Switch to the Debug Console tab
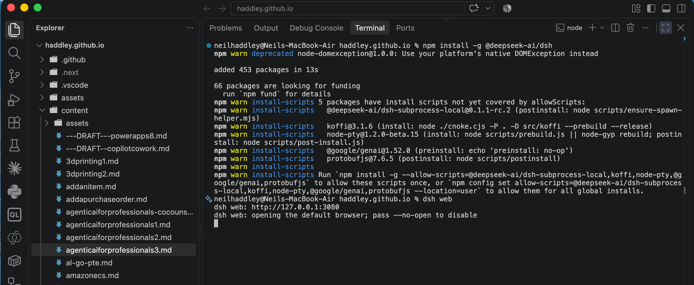The width and height of the screenshot is (694, 285). (x=316, y=28)
